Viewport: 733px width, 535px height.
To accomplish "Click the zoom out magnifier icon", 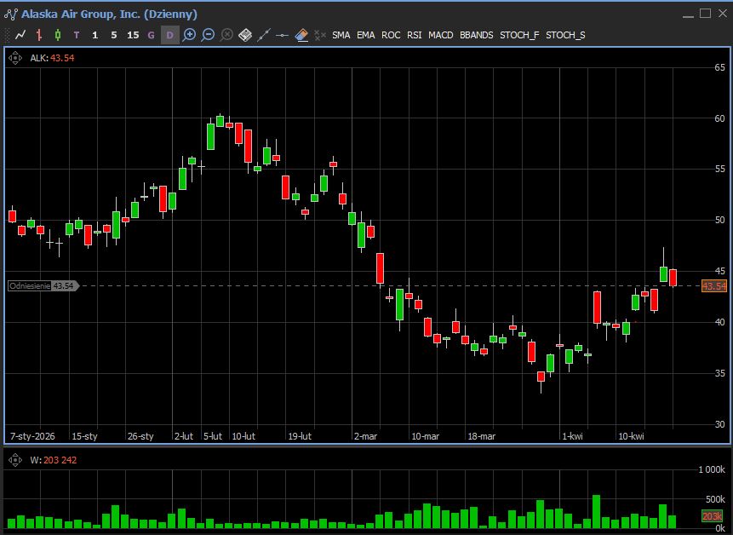I will coord(208,35).
